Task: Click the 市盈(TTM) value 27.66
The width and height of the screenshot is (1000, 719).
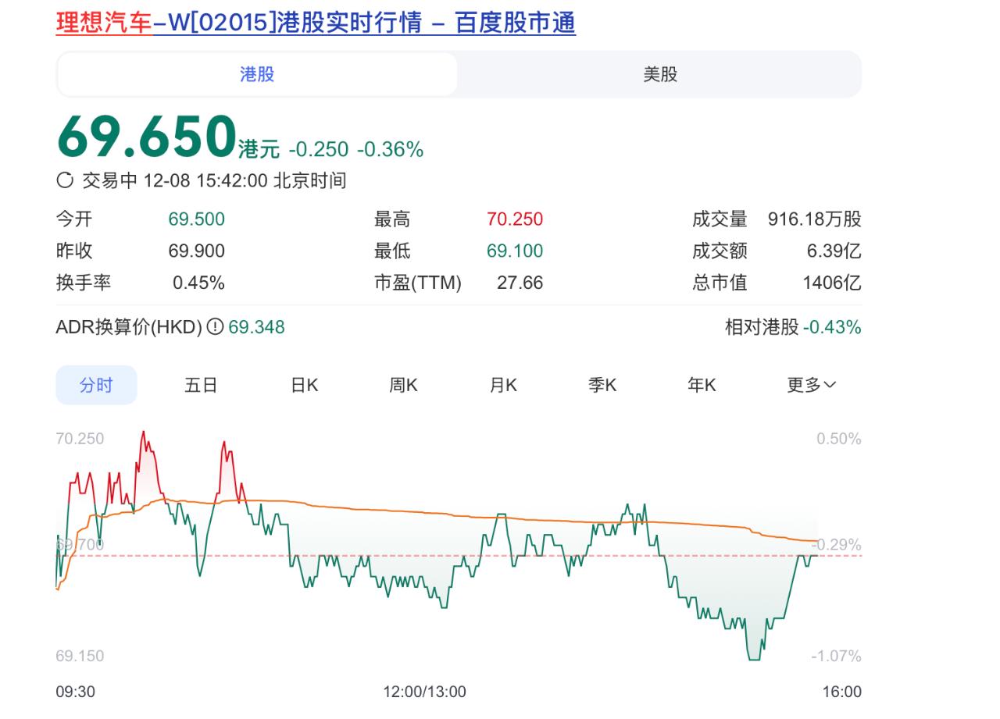Action: tap(520, 283)
